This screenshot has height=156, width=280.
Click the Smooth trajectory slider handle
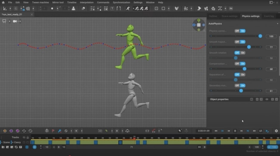pyautogui.click(x=249, y=47)
